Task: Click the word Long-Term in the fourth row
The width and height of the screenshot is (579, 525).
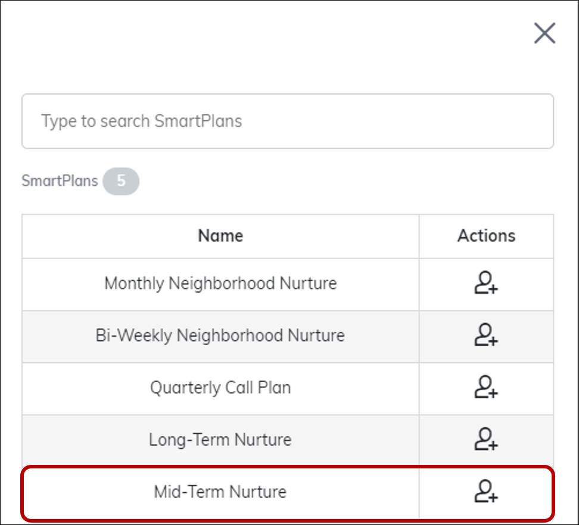Action: 189,440
